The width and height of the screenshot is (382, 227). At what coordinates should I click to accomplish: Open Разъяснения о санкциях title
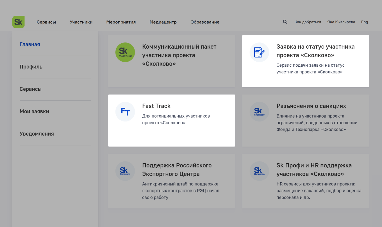[311, 106]
